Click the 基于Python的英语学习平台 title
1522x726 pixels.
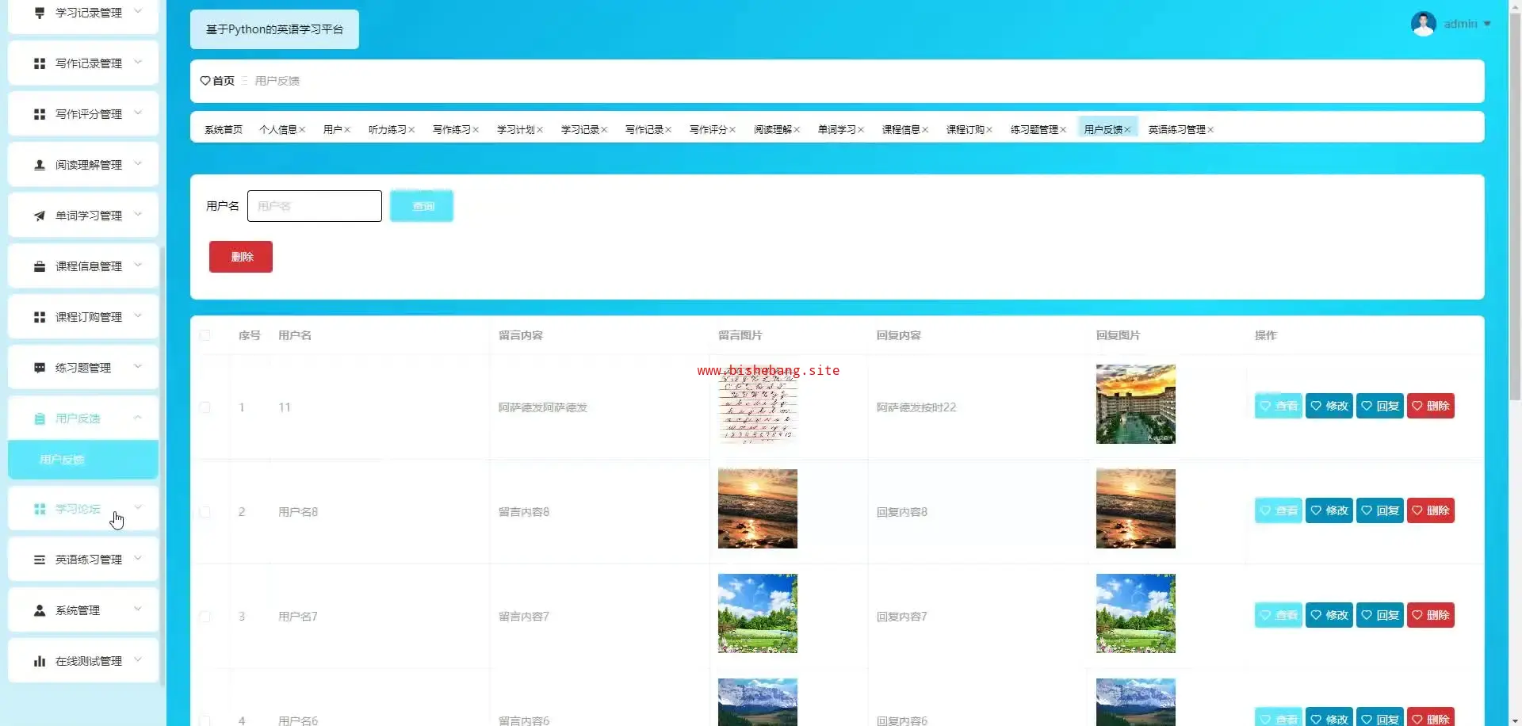[x=274, y=29]
